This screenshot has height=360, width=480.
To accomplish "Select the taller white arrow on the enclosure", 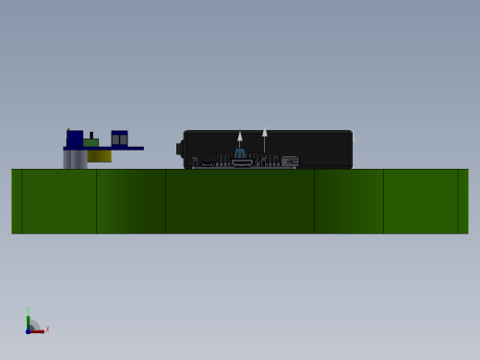I will 265,140.
